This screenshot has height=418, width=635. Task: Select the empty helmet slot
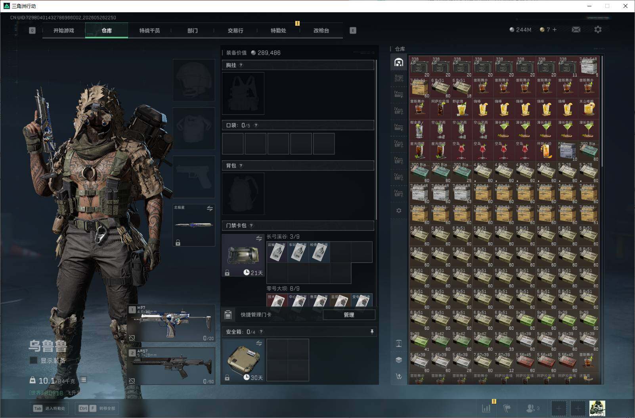(x=194, y=80)
